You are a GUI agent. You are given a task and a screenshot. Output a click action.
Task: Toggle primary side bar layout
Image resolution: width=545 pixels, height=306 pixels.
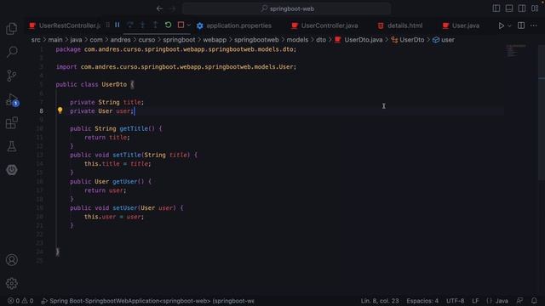(x=496, y=8)
